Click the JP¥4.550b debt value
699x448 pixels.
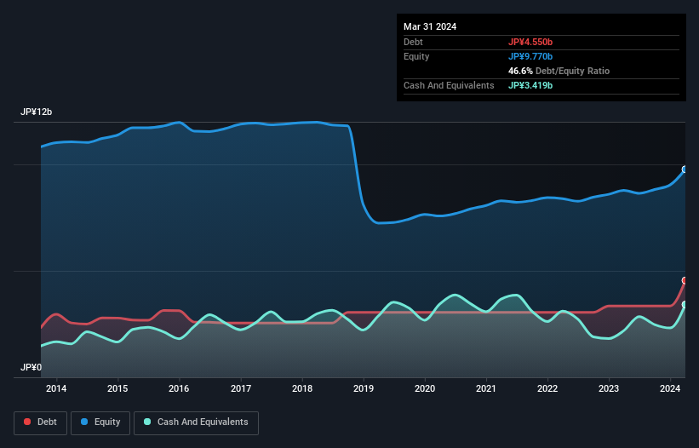[530, 42]
